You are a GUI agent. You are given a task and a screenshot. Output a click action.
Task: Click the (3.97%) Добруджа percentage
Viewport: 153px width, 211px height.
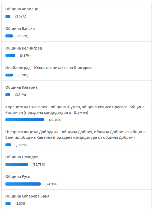(21, 145)
